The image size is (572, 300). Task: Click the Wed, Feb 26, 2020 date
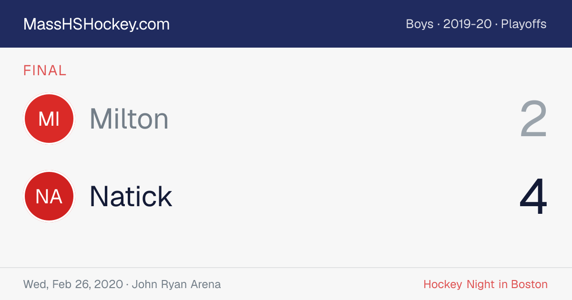click(x=73, y=285)
